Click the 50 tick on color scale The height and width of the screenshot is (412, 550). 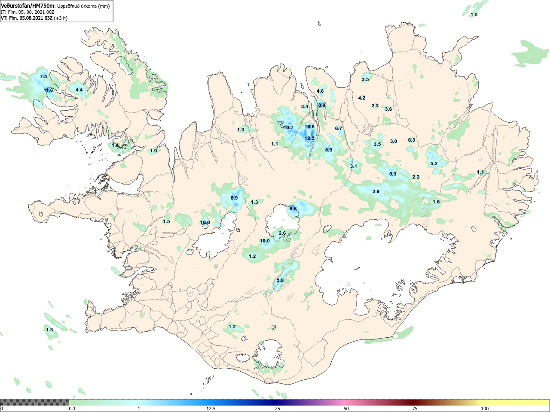[x=346, y=409]
